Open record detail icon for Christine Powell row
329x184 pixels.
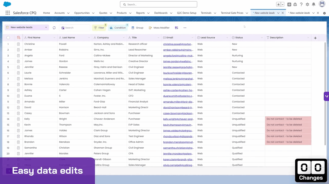18,44
